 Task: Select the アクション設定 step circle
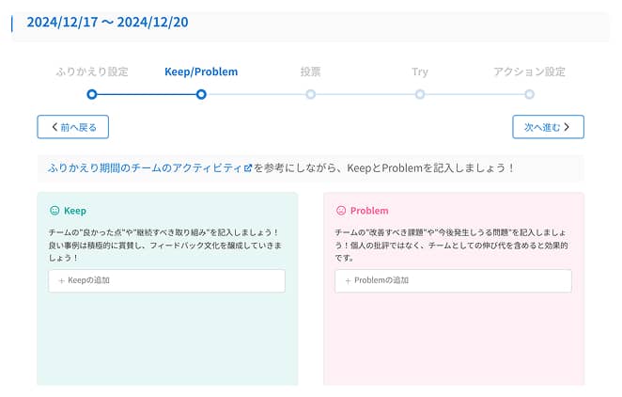[x=529, y=94]
